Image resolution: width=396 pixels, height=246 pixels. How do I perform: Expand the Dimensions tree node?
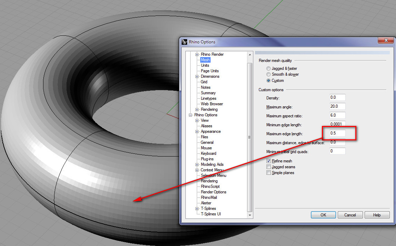tap(197, 76)
